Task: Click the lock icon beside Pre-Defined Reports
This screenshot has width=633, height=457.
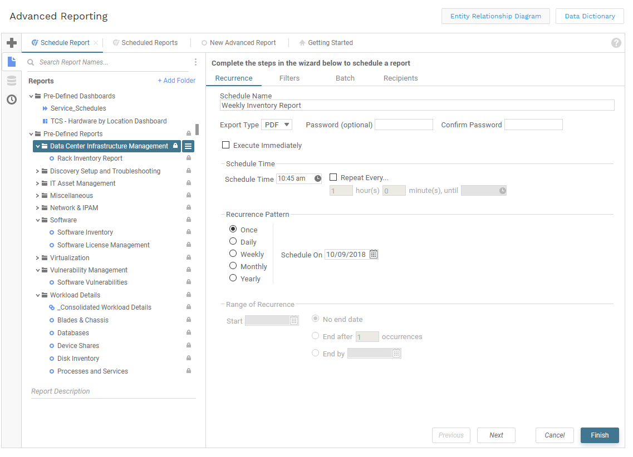Action: pyautogui.click(x=189, y=133)
